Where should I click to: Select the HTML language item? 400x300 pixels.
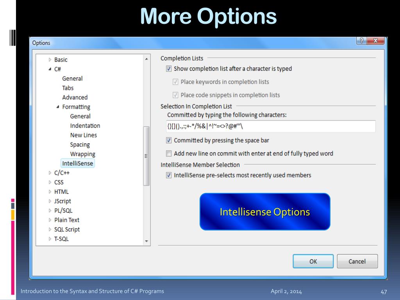click(x=61, y=192)
